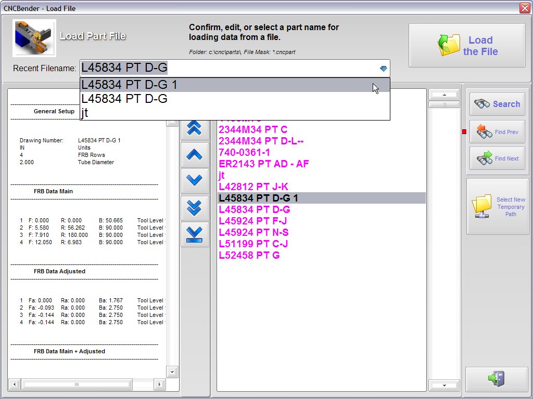This screenshot has width=533, height=399.
Task: Move up one item with up chevron
Action: [194, 154]
